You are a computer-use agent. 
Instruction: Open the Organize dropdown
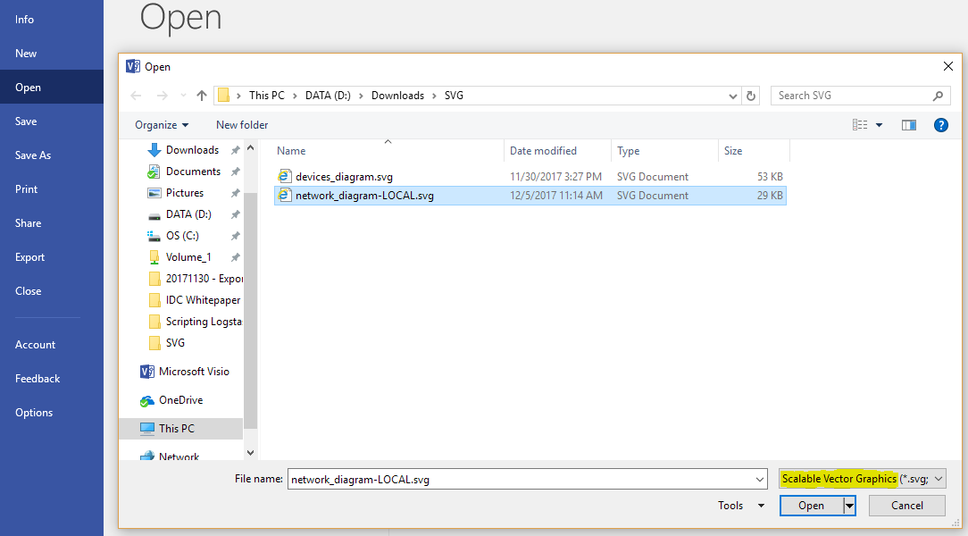tap(163, 125)
